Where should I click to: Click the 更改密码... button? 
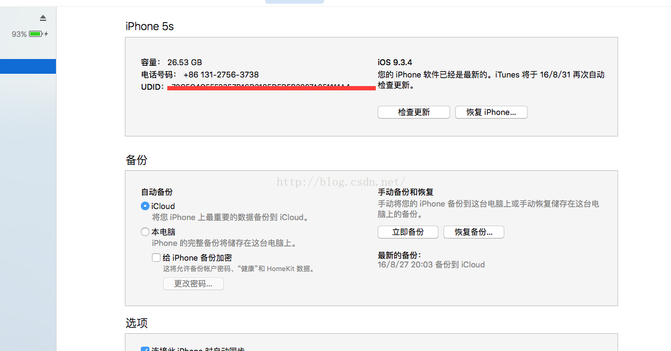tap(193, 284)
